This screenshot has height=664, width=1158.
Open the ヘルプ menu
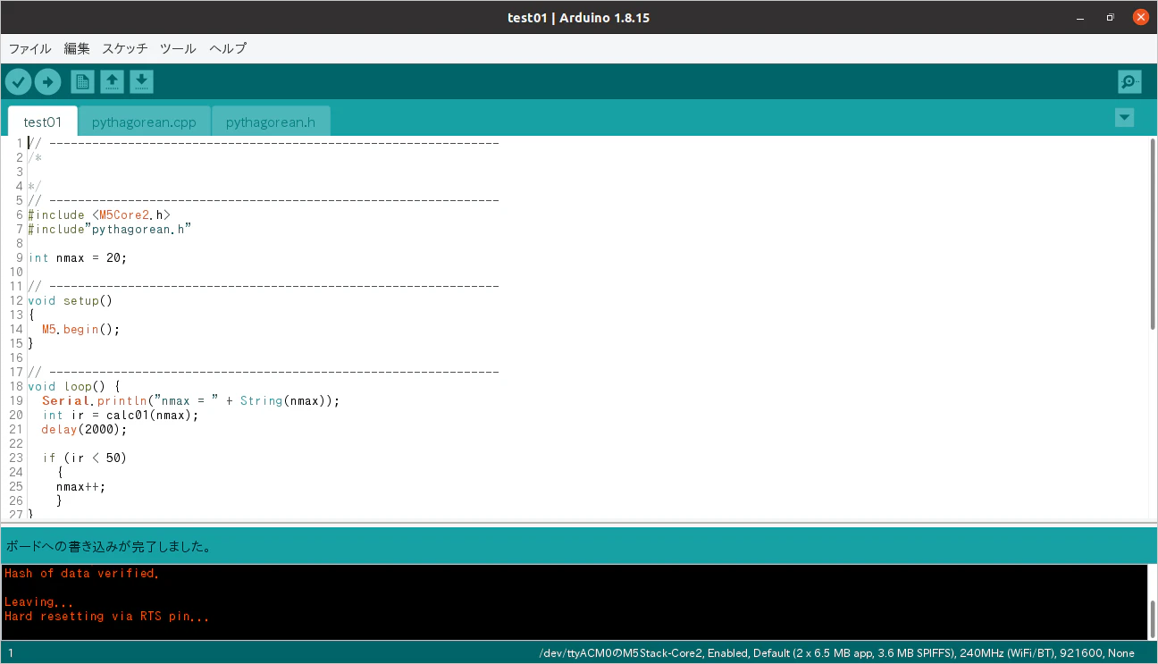coord(228,48)
